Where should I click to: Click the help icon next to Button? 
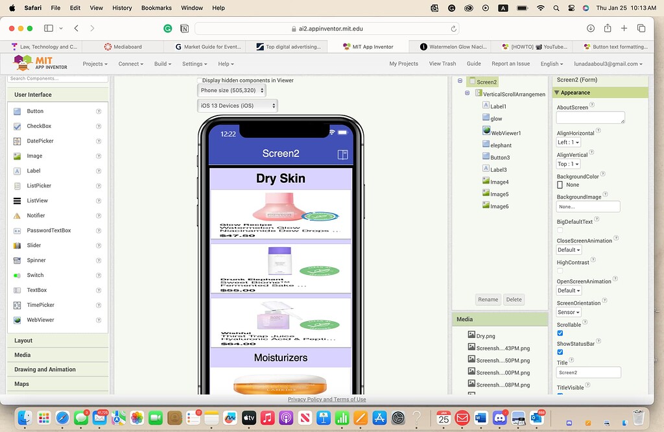(99, 112)
